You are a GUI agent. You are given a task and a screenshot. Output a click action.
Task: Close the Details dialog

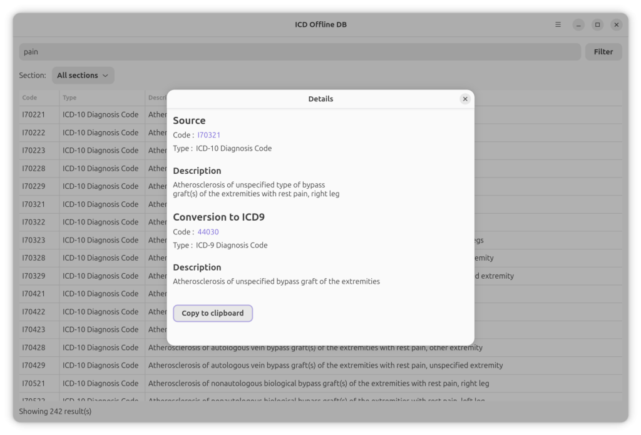464,99
